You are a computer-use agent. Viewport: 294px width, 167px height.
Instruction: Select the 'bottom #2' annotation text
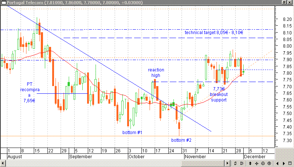click(181, 140)
